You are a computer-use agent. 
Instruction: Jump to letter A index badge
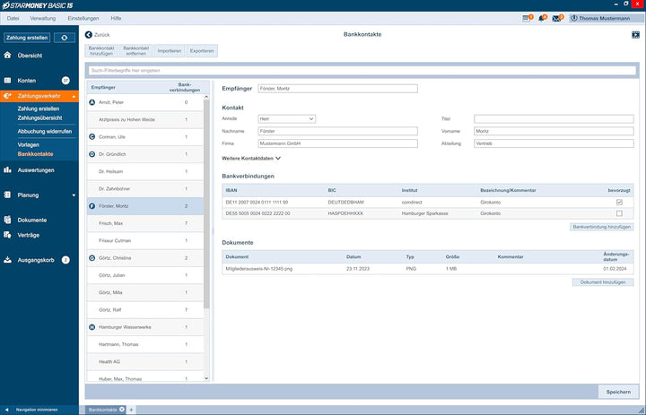pyautogui.click(x=92, y=102)
